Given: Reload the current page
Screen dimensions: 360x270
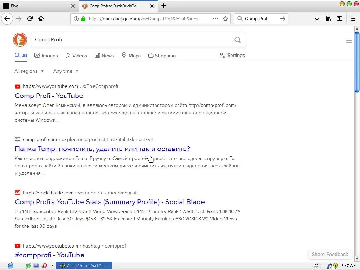Looking at the screenshot, I should click(x=30, y=19).
